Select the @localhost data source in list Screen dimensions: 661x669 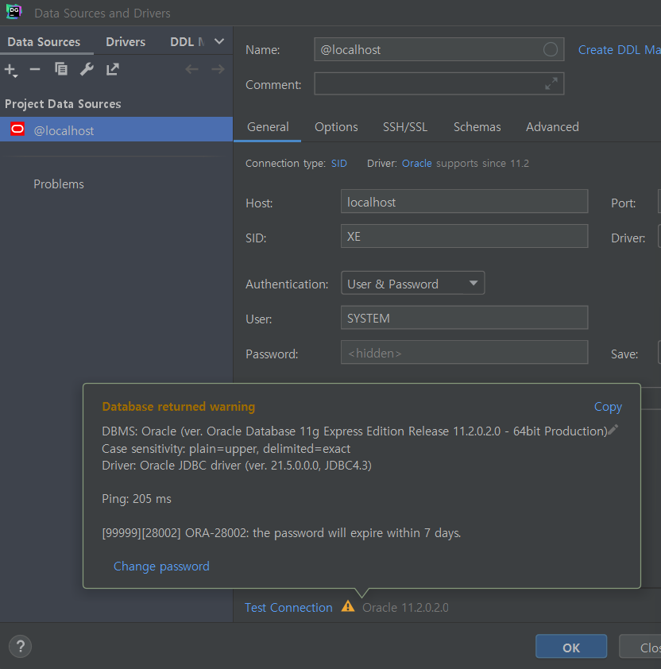click(116, 130)
